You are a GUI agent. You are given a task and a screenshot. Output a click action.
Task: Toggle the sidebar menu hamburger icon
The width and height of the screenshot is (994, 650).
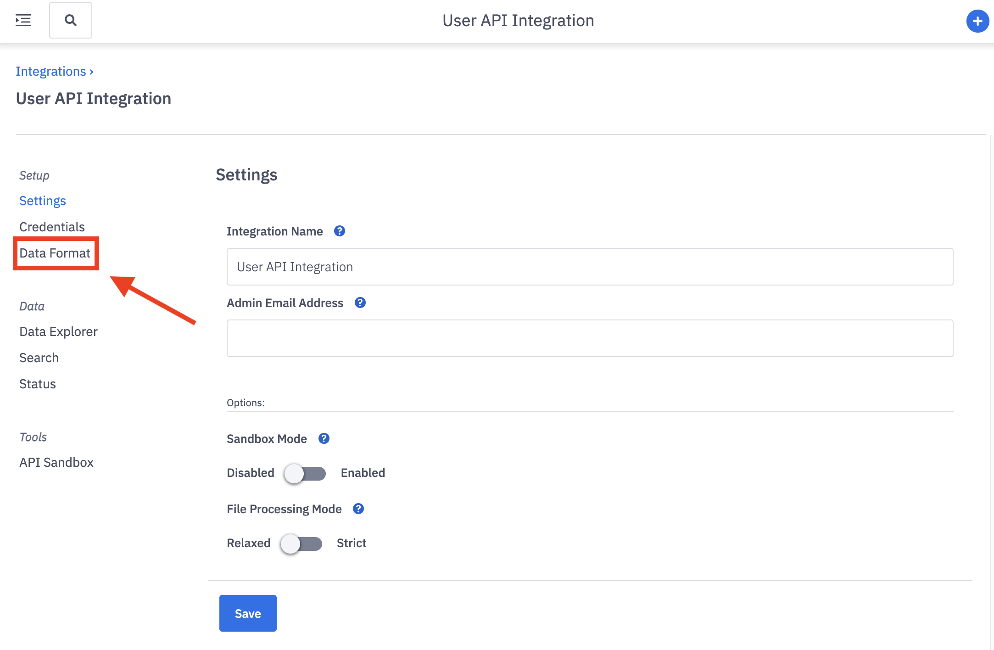click(x=23, y=20)
